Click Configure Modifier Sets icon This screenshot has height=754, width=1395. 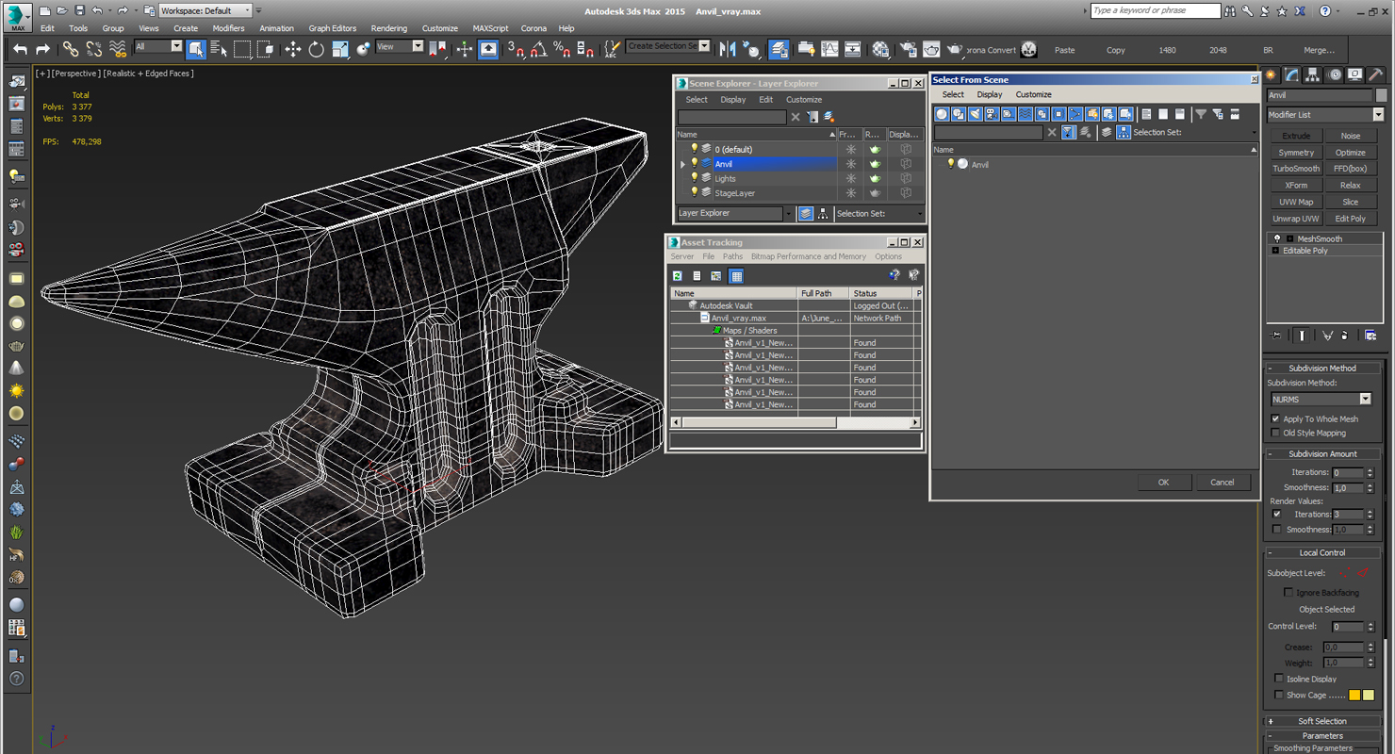point(1370,335)
